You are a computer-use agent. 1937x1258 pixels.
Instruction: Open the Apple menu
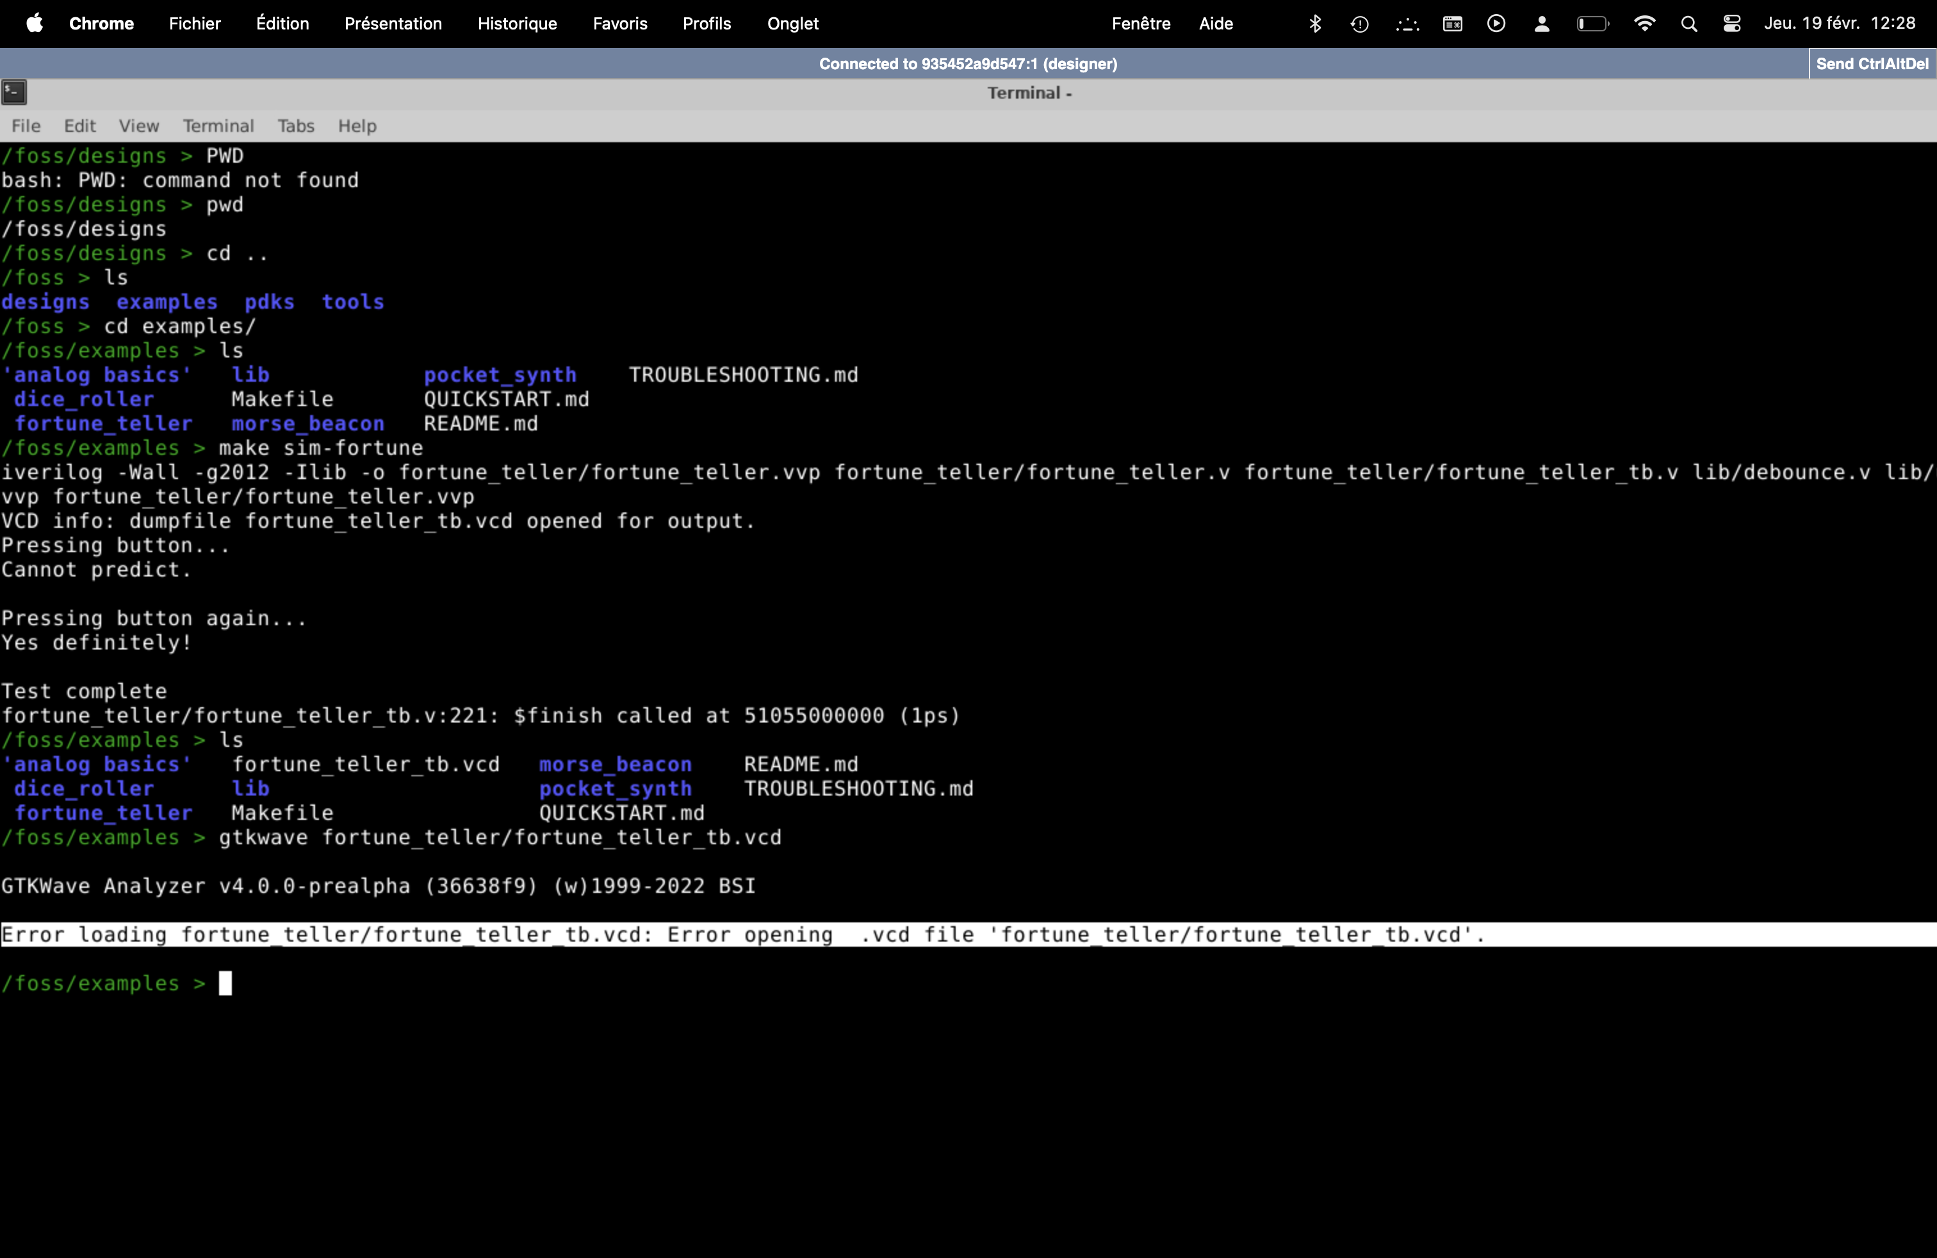tap(34, 24)
